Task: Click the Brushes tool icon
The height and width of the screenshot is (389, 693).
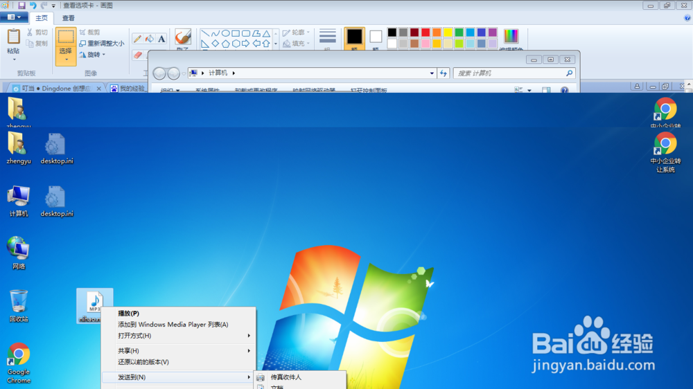Action: pos(183,37)
